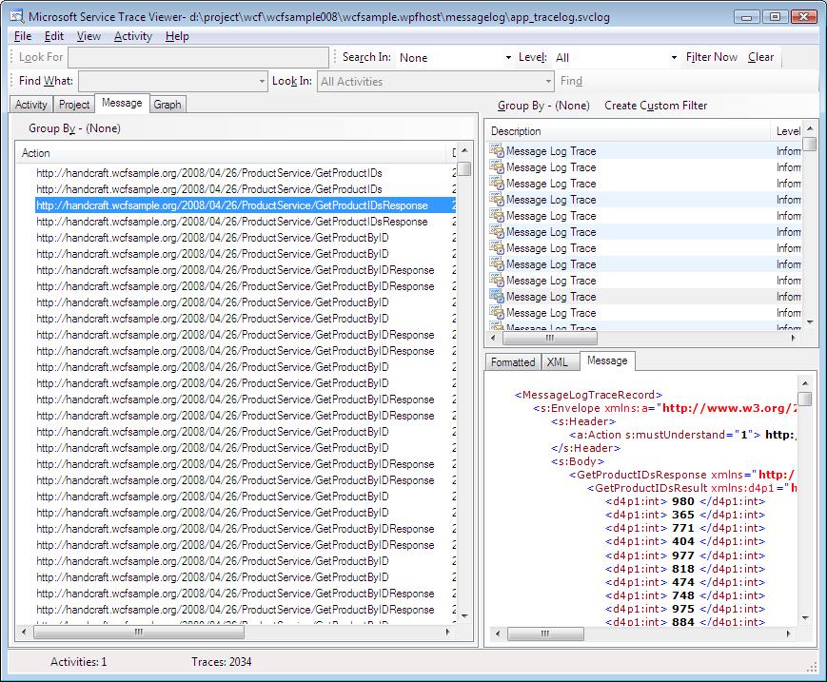Open the File menu
The image size is (827, 682).
[x=23, y=36]
